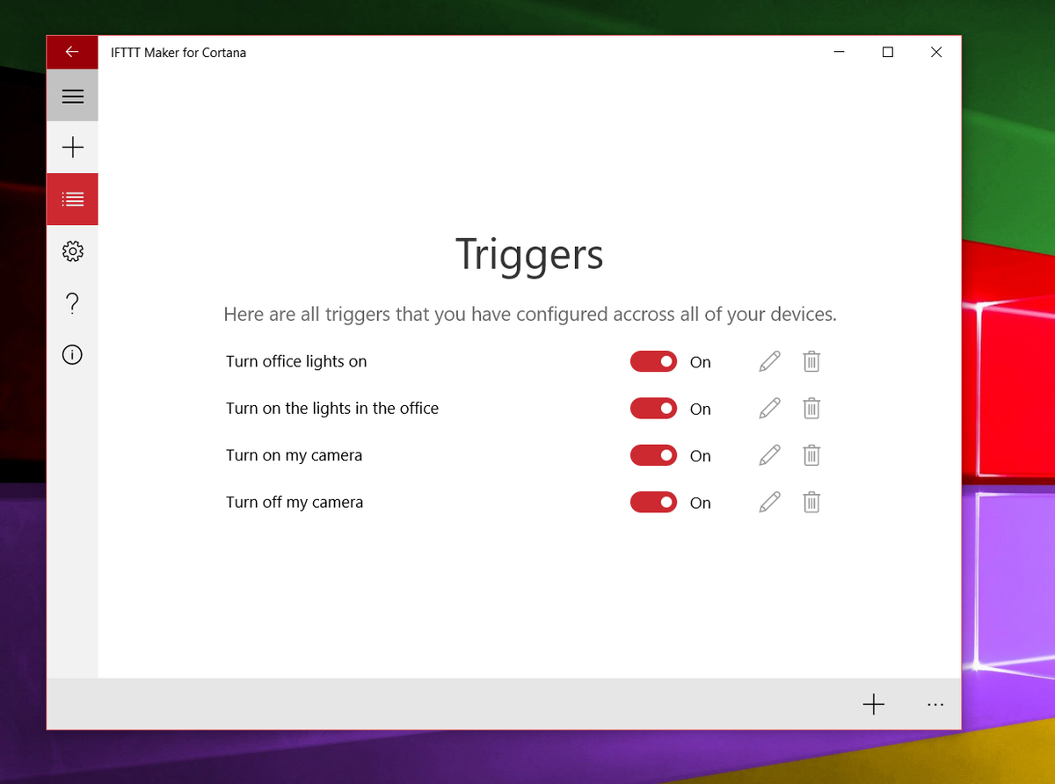Click the 'Turn on my camera' trigger text
This screenshot has width=1055, height=784.
[x=294, y=454]
